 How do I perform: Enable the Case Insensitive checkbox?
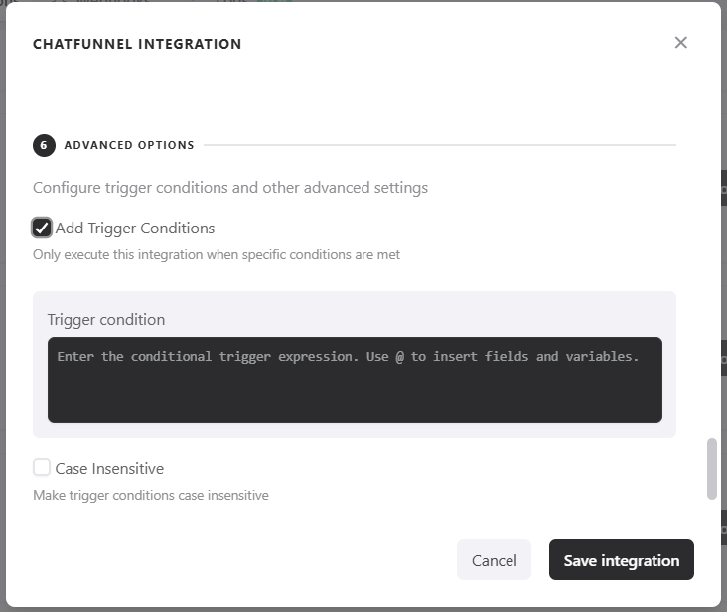coord(42,467)
